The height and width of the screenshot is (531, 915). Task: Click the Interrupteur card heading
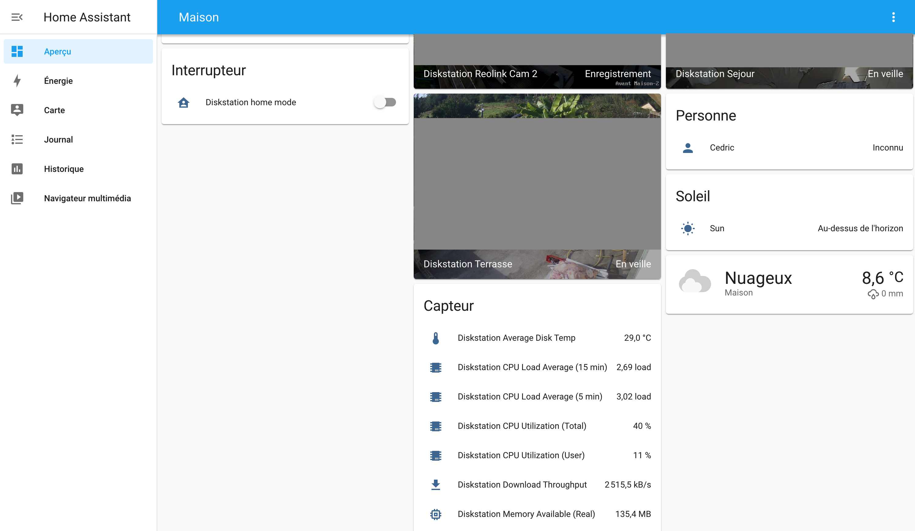(208, 70)
